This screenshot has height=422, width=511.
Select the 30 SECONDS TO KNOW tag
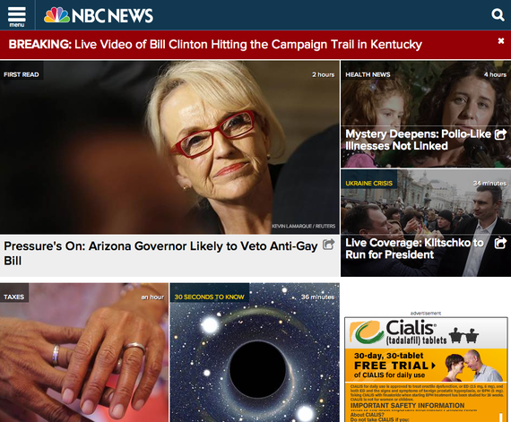pos(209,297)
